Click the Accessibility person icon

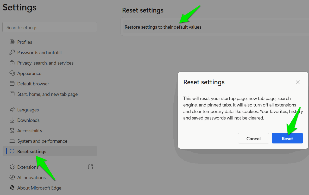point(12,130)
